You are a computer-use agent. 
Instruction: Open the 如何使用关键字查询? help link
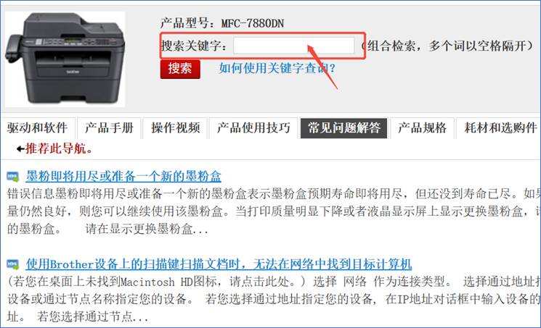(277, 68)
